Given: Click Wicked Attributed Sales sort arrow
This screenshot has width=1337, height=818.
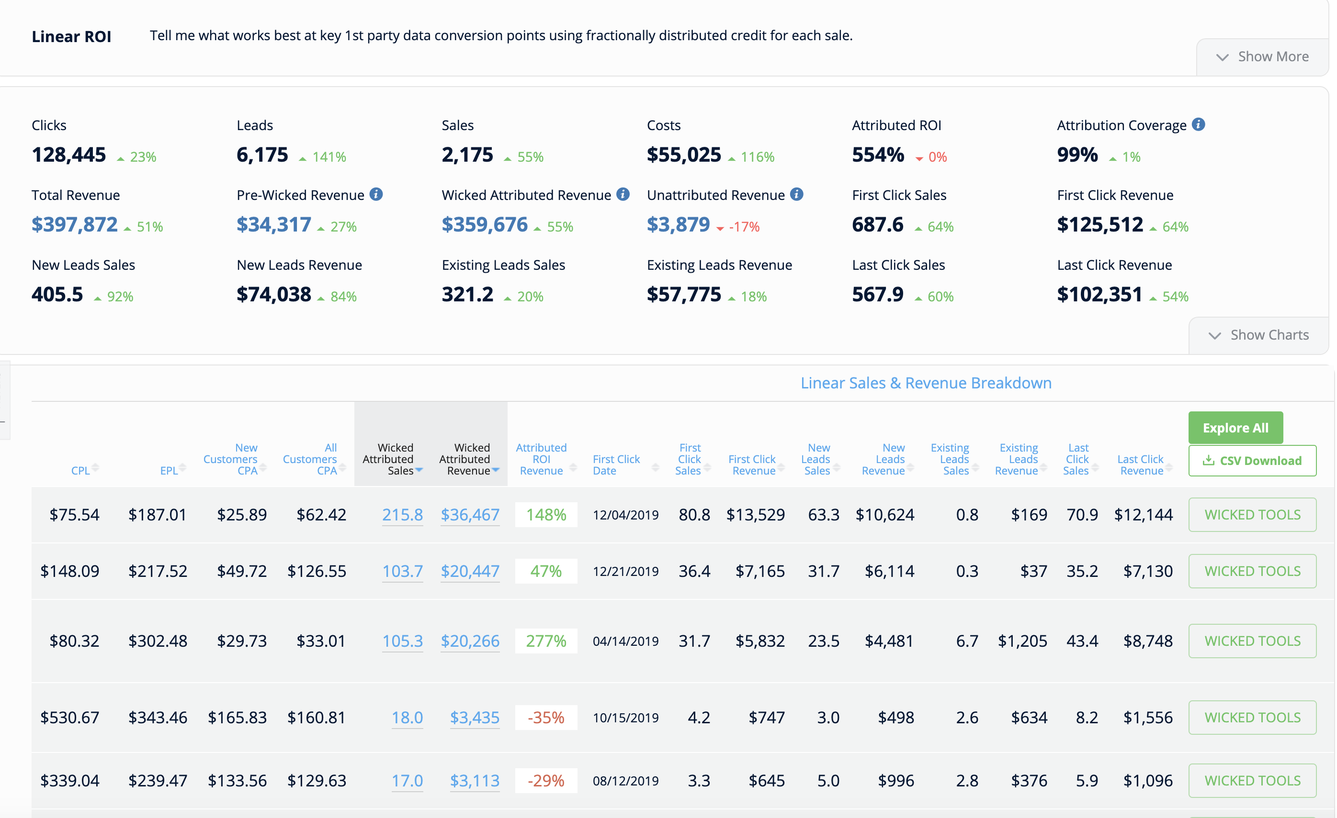Looking at the screenshot, I should (x=419, y=469).
